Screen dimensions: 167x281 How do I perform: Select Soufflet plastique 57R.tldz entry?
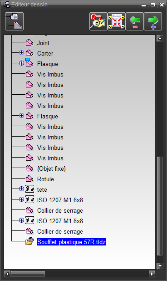tap(71, 242)
